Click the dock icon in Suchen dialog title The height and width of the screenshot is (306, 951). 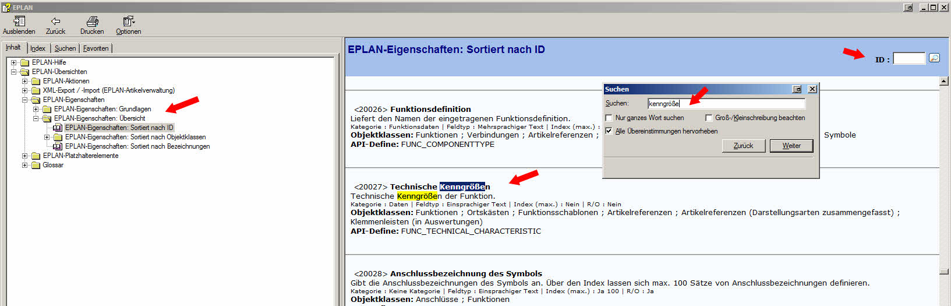(797, 89)
